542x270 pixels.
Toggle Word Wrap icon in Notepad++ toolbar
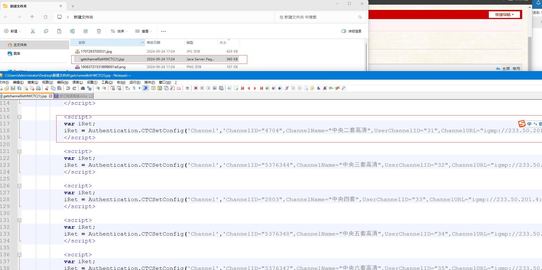(x=127, y=88)
